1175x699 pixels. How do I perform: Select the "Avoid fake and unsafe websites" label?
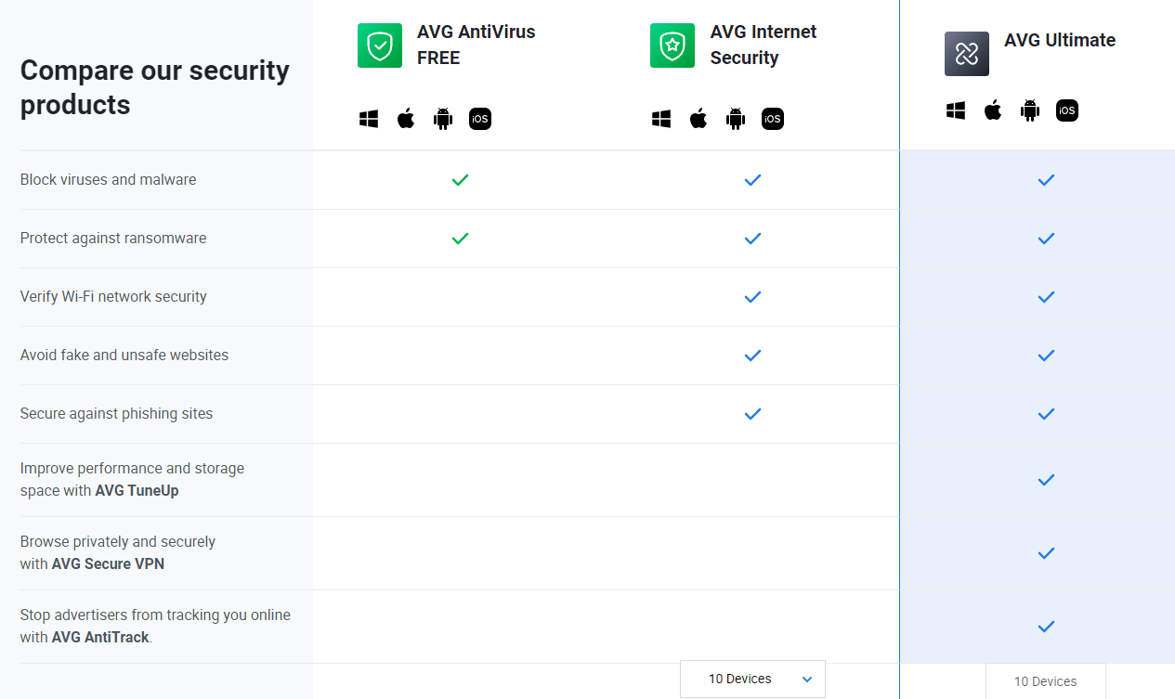124,356
